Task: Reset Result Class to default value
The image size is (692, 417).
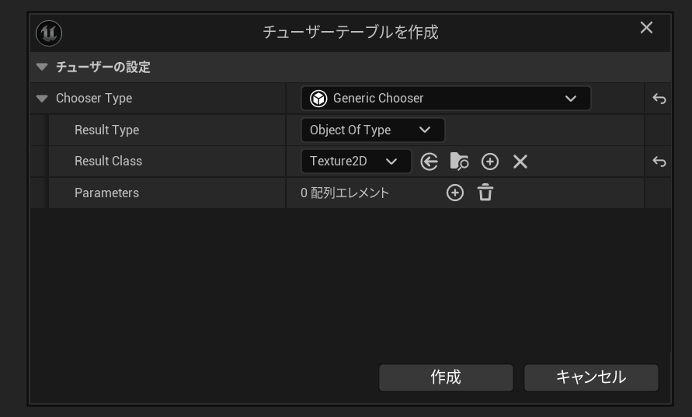Action: click(659, 162)
